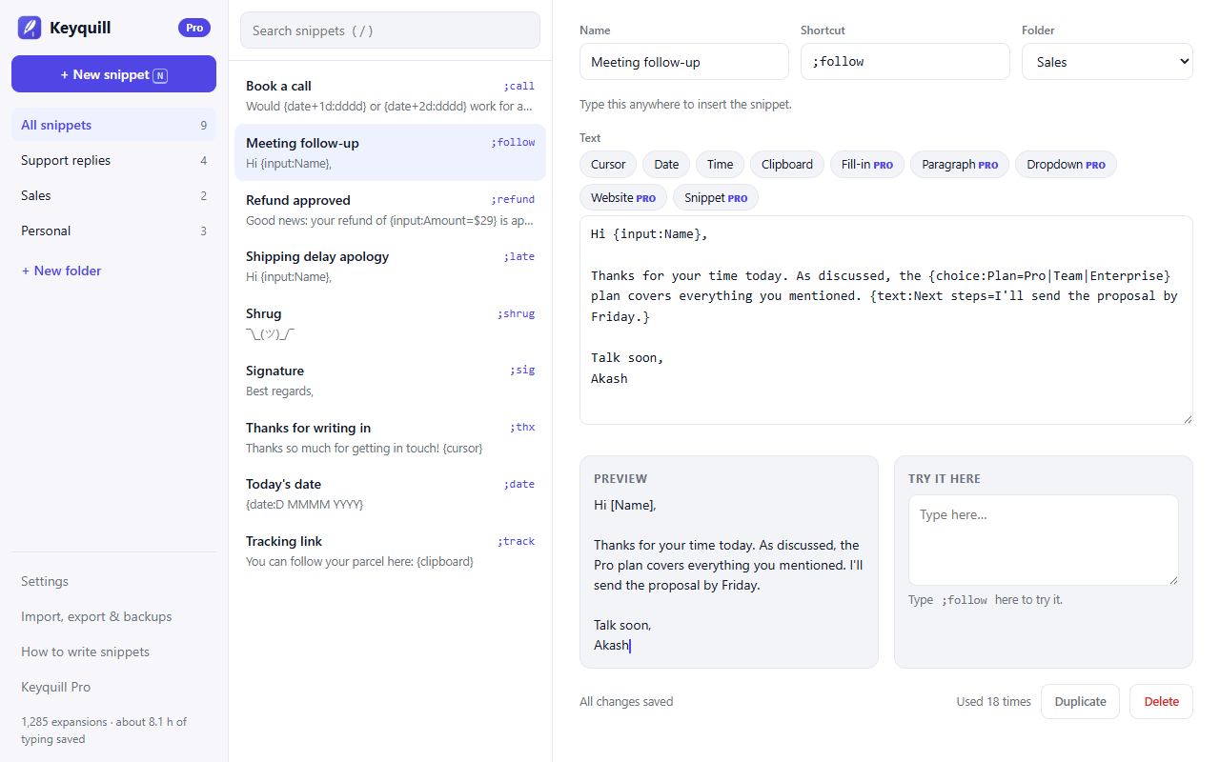
Task: Insert a Paragraph field
Action: [x=960, y=164]
